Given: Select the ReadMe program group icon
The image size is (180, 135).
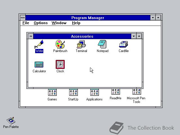Looking at the screenshot, I should [116, 92].
